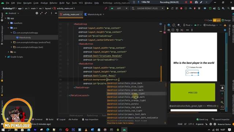Click the red Debug app icon
The width and height of the screenshot is (234, 132).
181,8
